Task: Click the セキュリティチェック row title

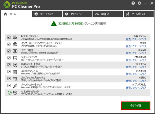Action: tap(30, 91)
